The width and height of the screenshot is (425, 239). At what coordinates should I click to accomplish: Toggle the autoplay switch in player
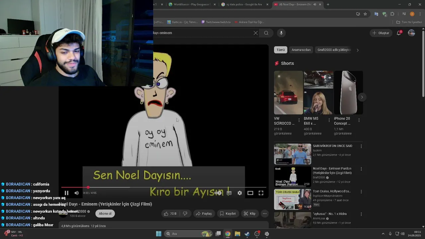point(218,193)
